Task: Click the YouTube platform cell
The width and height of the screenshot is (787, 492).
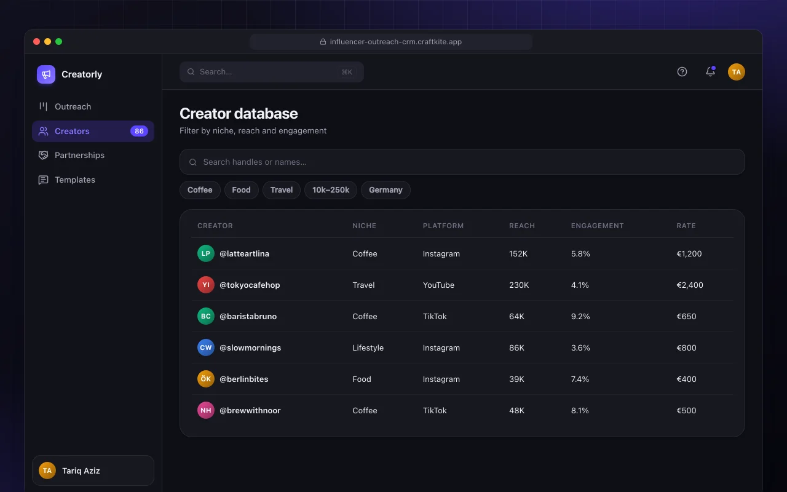Action: pos(438,285)
